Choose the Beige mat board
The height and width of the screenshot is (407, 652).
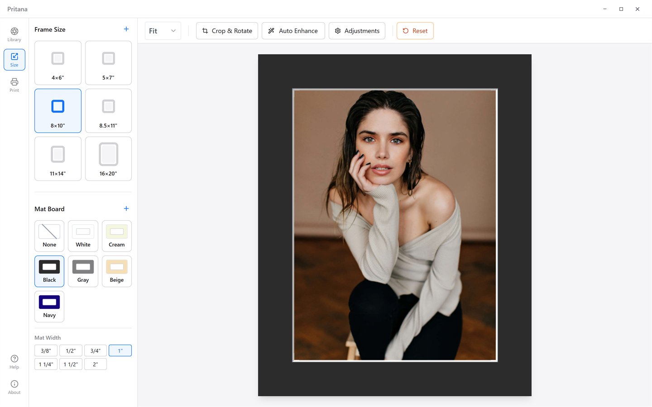(x=117, y=271)
